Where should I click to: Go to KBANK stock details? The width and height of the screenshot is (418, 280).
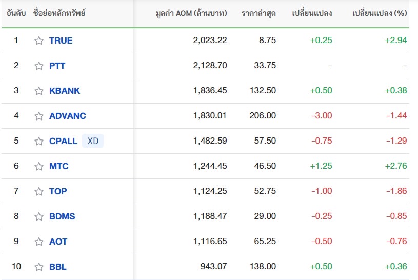coord(65,91)
